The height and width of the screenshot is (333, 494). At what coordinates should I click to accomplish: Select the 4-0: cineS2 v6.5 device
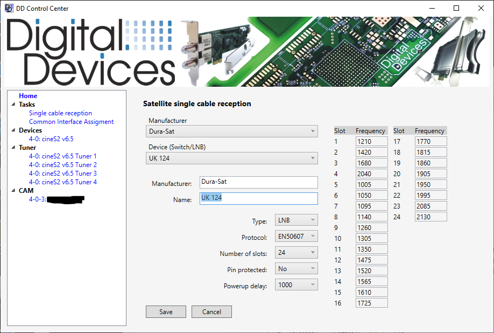pyautogui.click(x=51, y=139)
